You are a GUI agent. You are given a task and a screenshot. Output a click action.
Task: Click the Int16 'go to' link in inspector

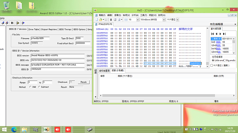[218, 49]
